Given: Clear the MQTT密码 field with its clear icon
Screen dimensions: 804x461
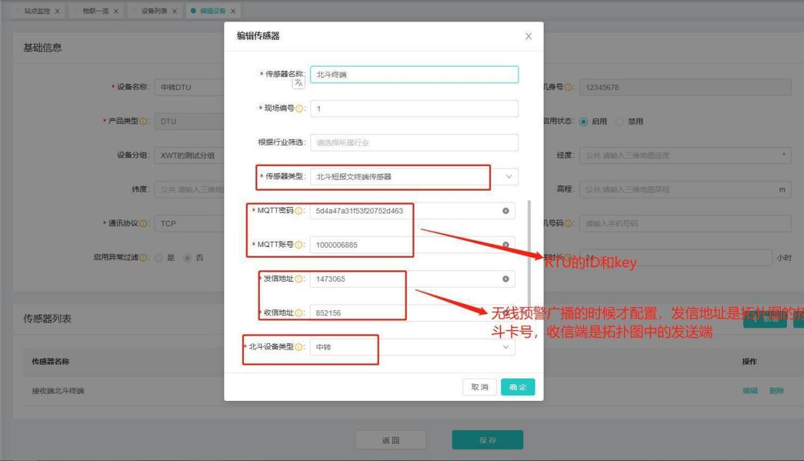Looking at the screenshot, I should pos(506,211).
